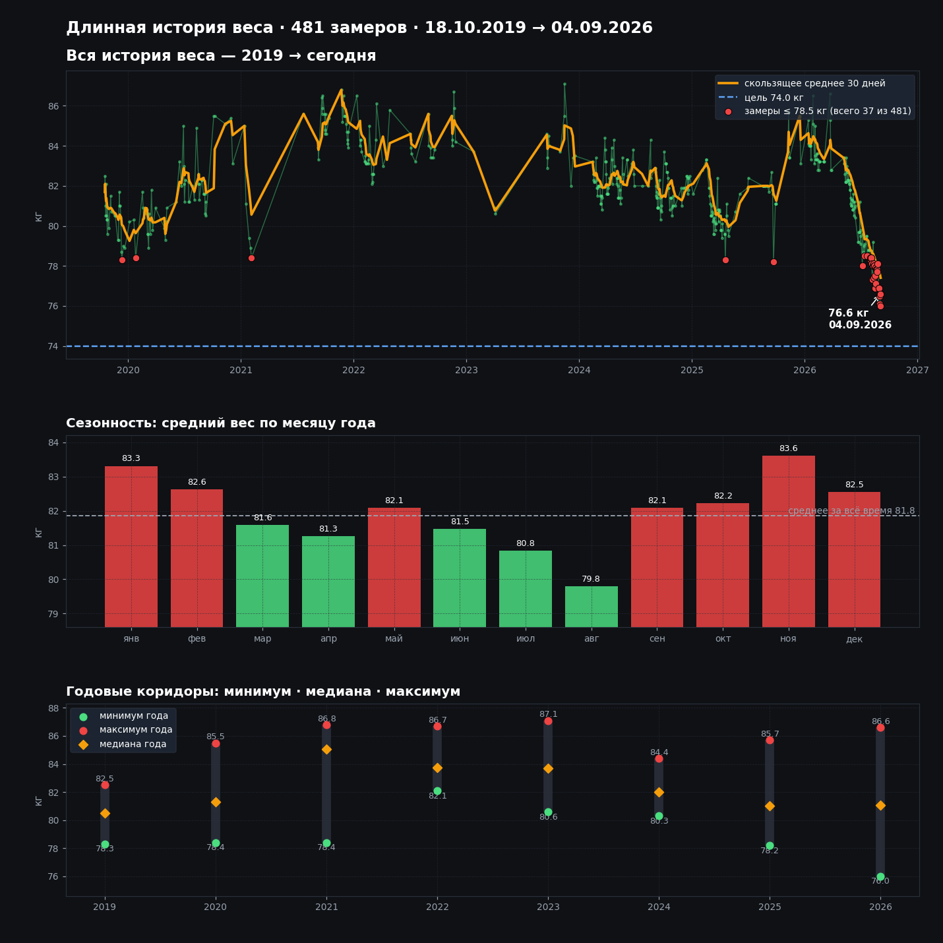Viewport: 943px width, 943px height.
Task: Click the 'Сезонность: средний вес по месяцу года' title
Action: 221,423
